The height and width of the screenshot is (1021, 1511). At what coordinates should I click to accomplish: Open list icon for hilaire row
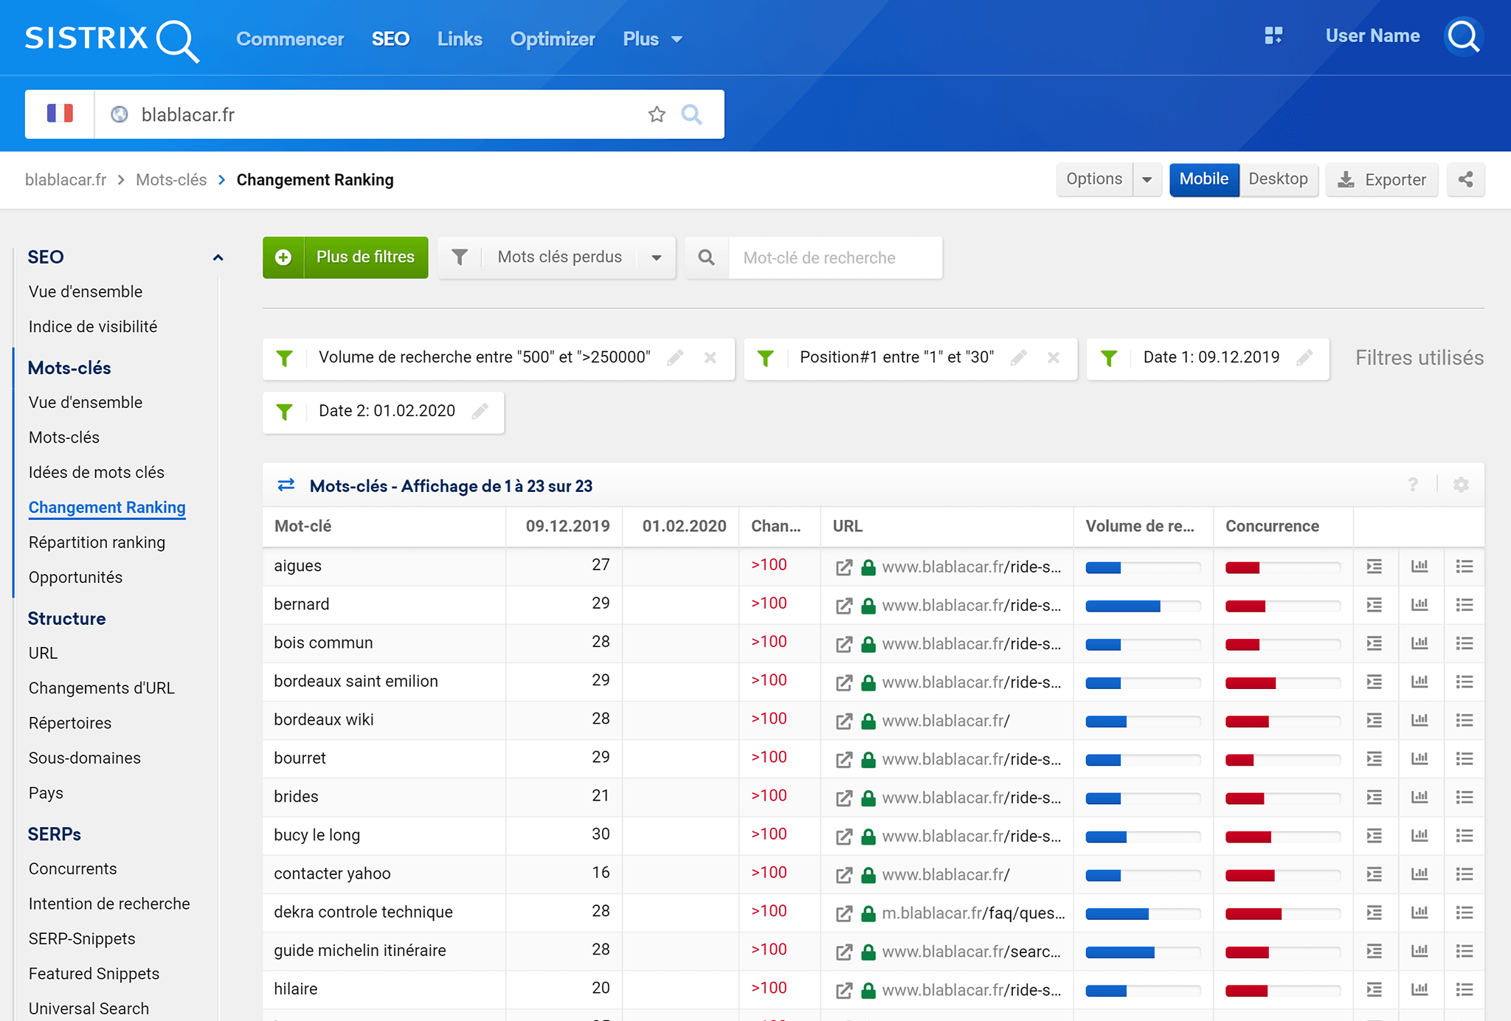pos(1465,989)
